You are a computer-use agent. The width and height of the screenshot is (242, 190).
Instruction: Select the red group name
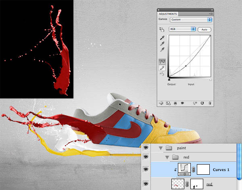click(x=186, y=157)
